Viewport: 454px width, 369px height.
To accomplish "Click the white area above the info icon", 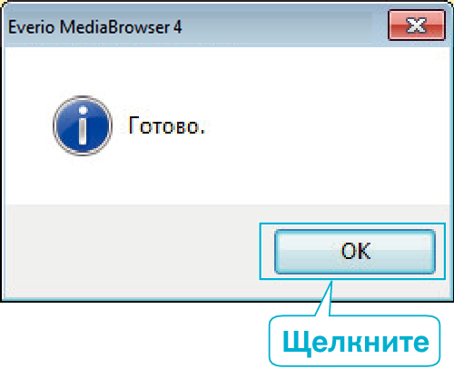I will (83, 71).
